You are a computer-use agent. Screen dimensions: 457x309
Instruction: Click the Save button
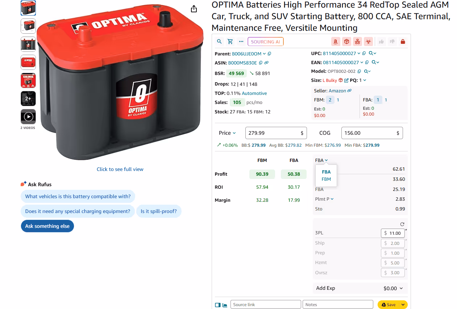tap(388, 305)
